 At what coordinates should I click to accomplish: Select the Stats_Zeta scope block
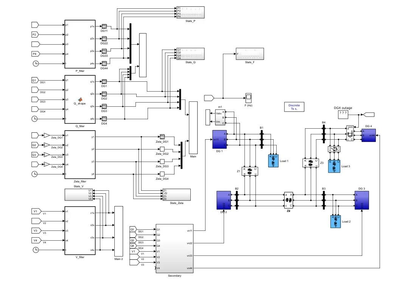point(176,195)
